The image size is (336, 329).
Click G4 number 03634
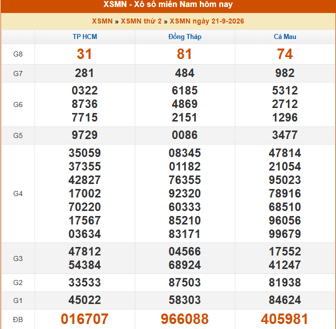tap(85, 234)
